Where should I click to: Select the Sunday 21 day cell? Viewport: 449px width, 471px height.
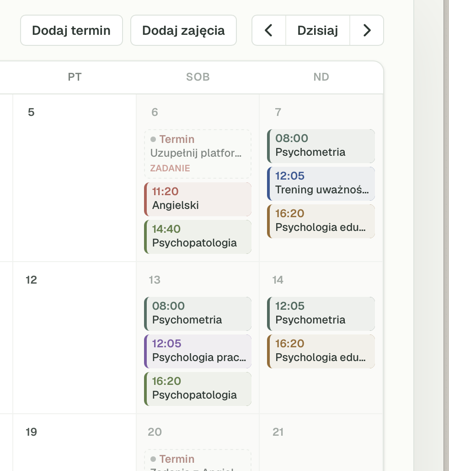pyautogui.click(x=321, y=443)
